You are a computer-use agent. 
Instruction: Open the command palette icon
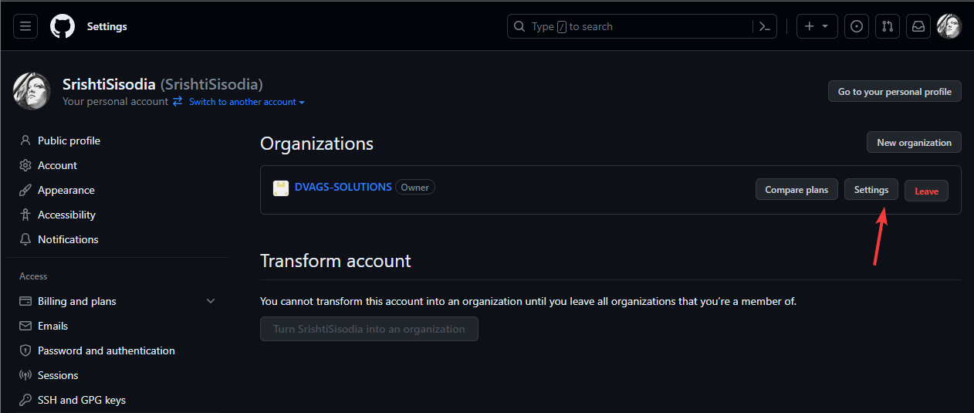point(764,26)
